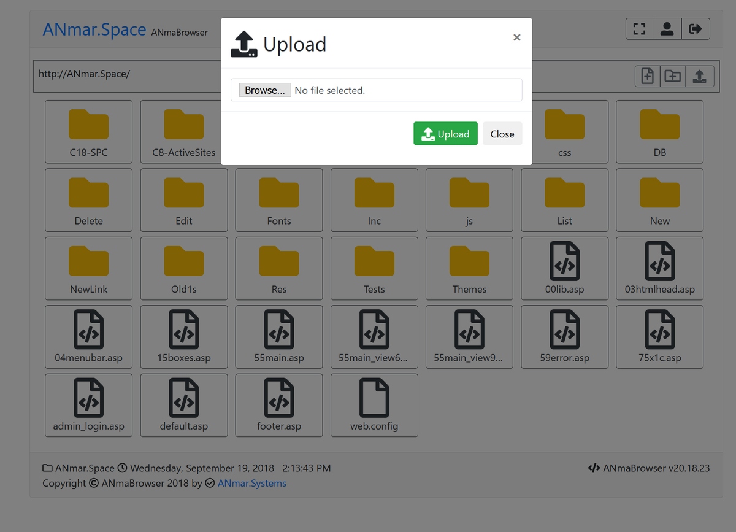Open the Old1s folder
The width and height of the screenshot is (736, 532).
pos(184,269)
